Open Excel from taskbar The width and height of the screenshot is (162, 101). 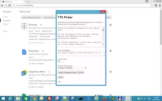tap(96, 98)
